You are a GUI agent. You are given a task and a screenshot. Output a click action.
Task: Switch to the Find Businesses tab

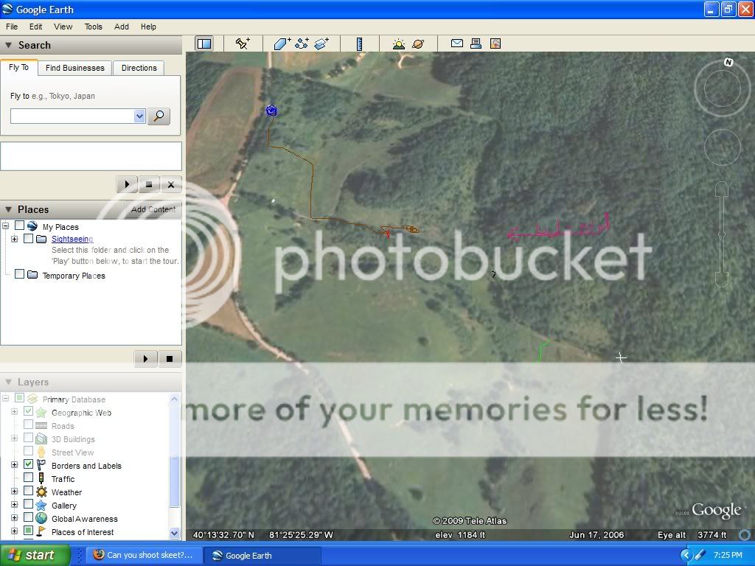click(x=75, y=68)
